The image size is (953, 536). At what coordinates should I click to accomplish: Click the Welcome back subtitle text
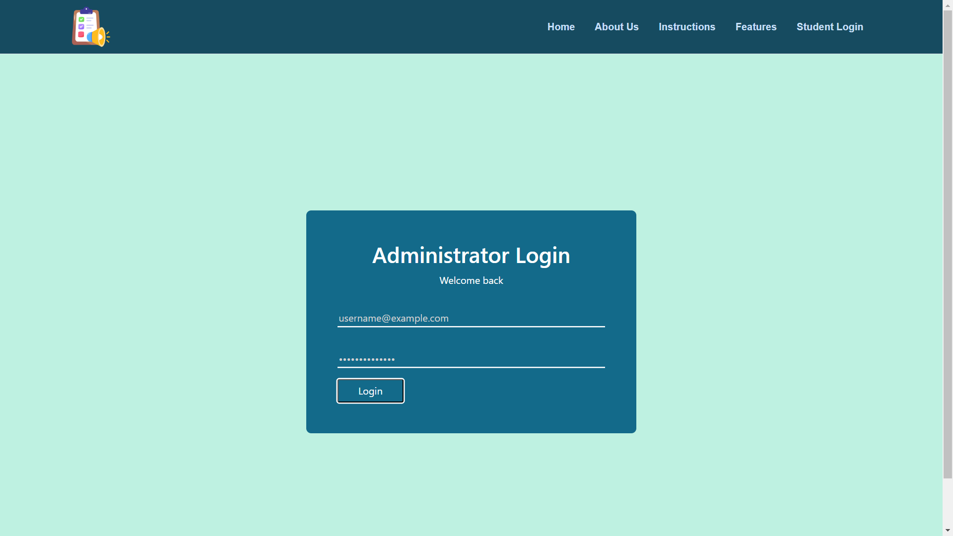(471, 280)
